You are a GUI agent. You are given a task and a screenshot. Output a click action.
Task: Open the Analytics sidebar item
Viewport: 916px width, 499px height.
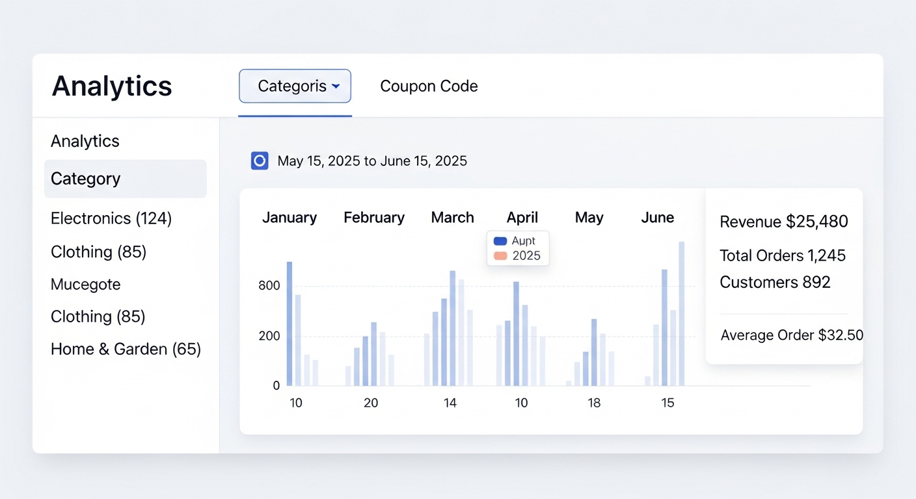tap(85, 141)
